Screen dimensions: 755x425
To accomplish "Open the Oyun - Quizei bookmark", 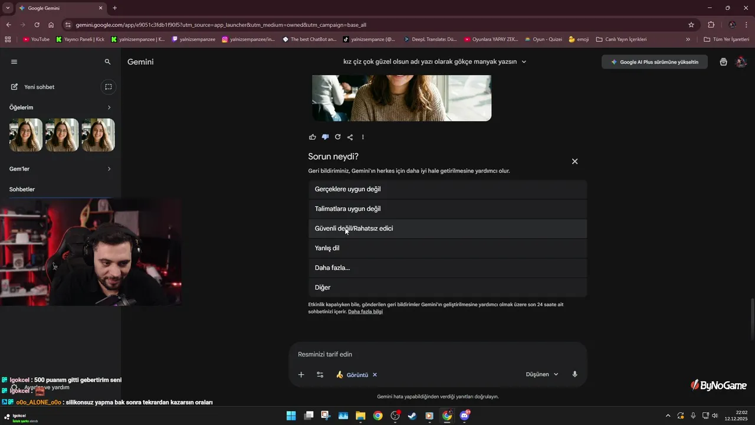I will 543,40.
